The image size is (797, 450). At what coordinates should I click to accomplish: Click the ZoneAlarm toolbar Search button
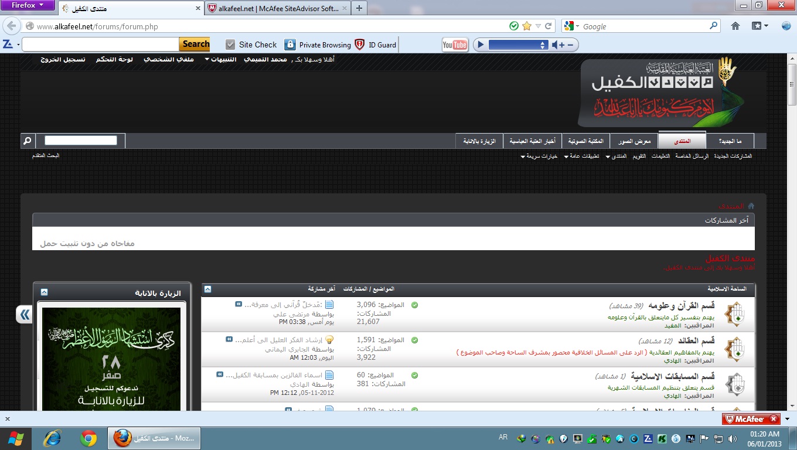[x=195, y=44]
